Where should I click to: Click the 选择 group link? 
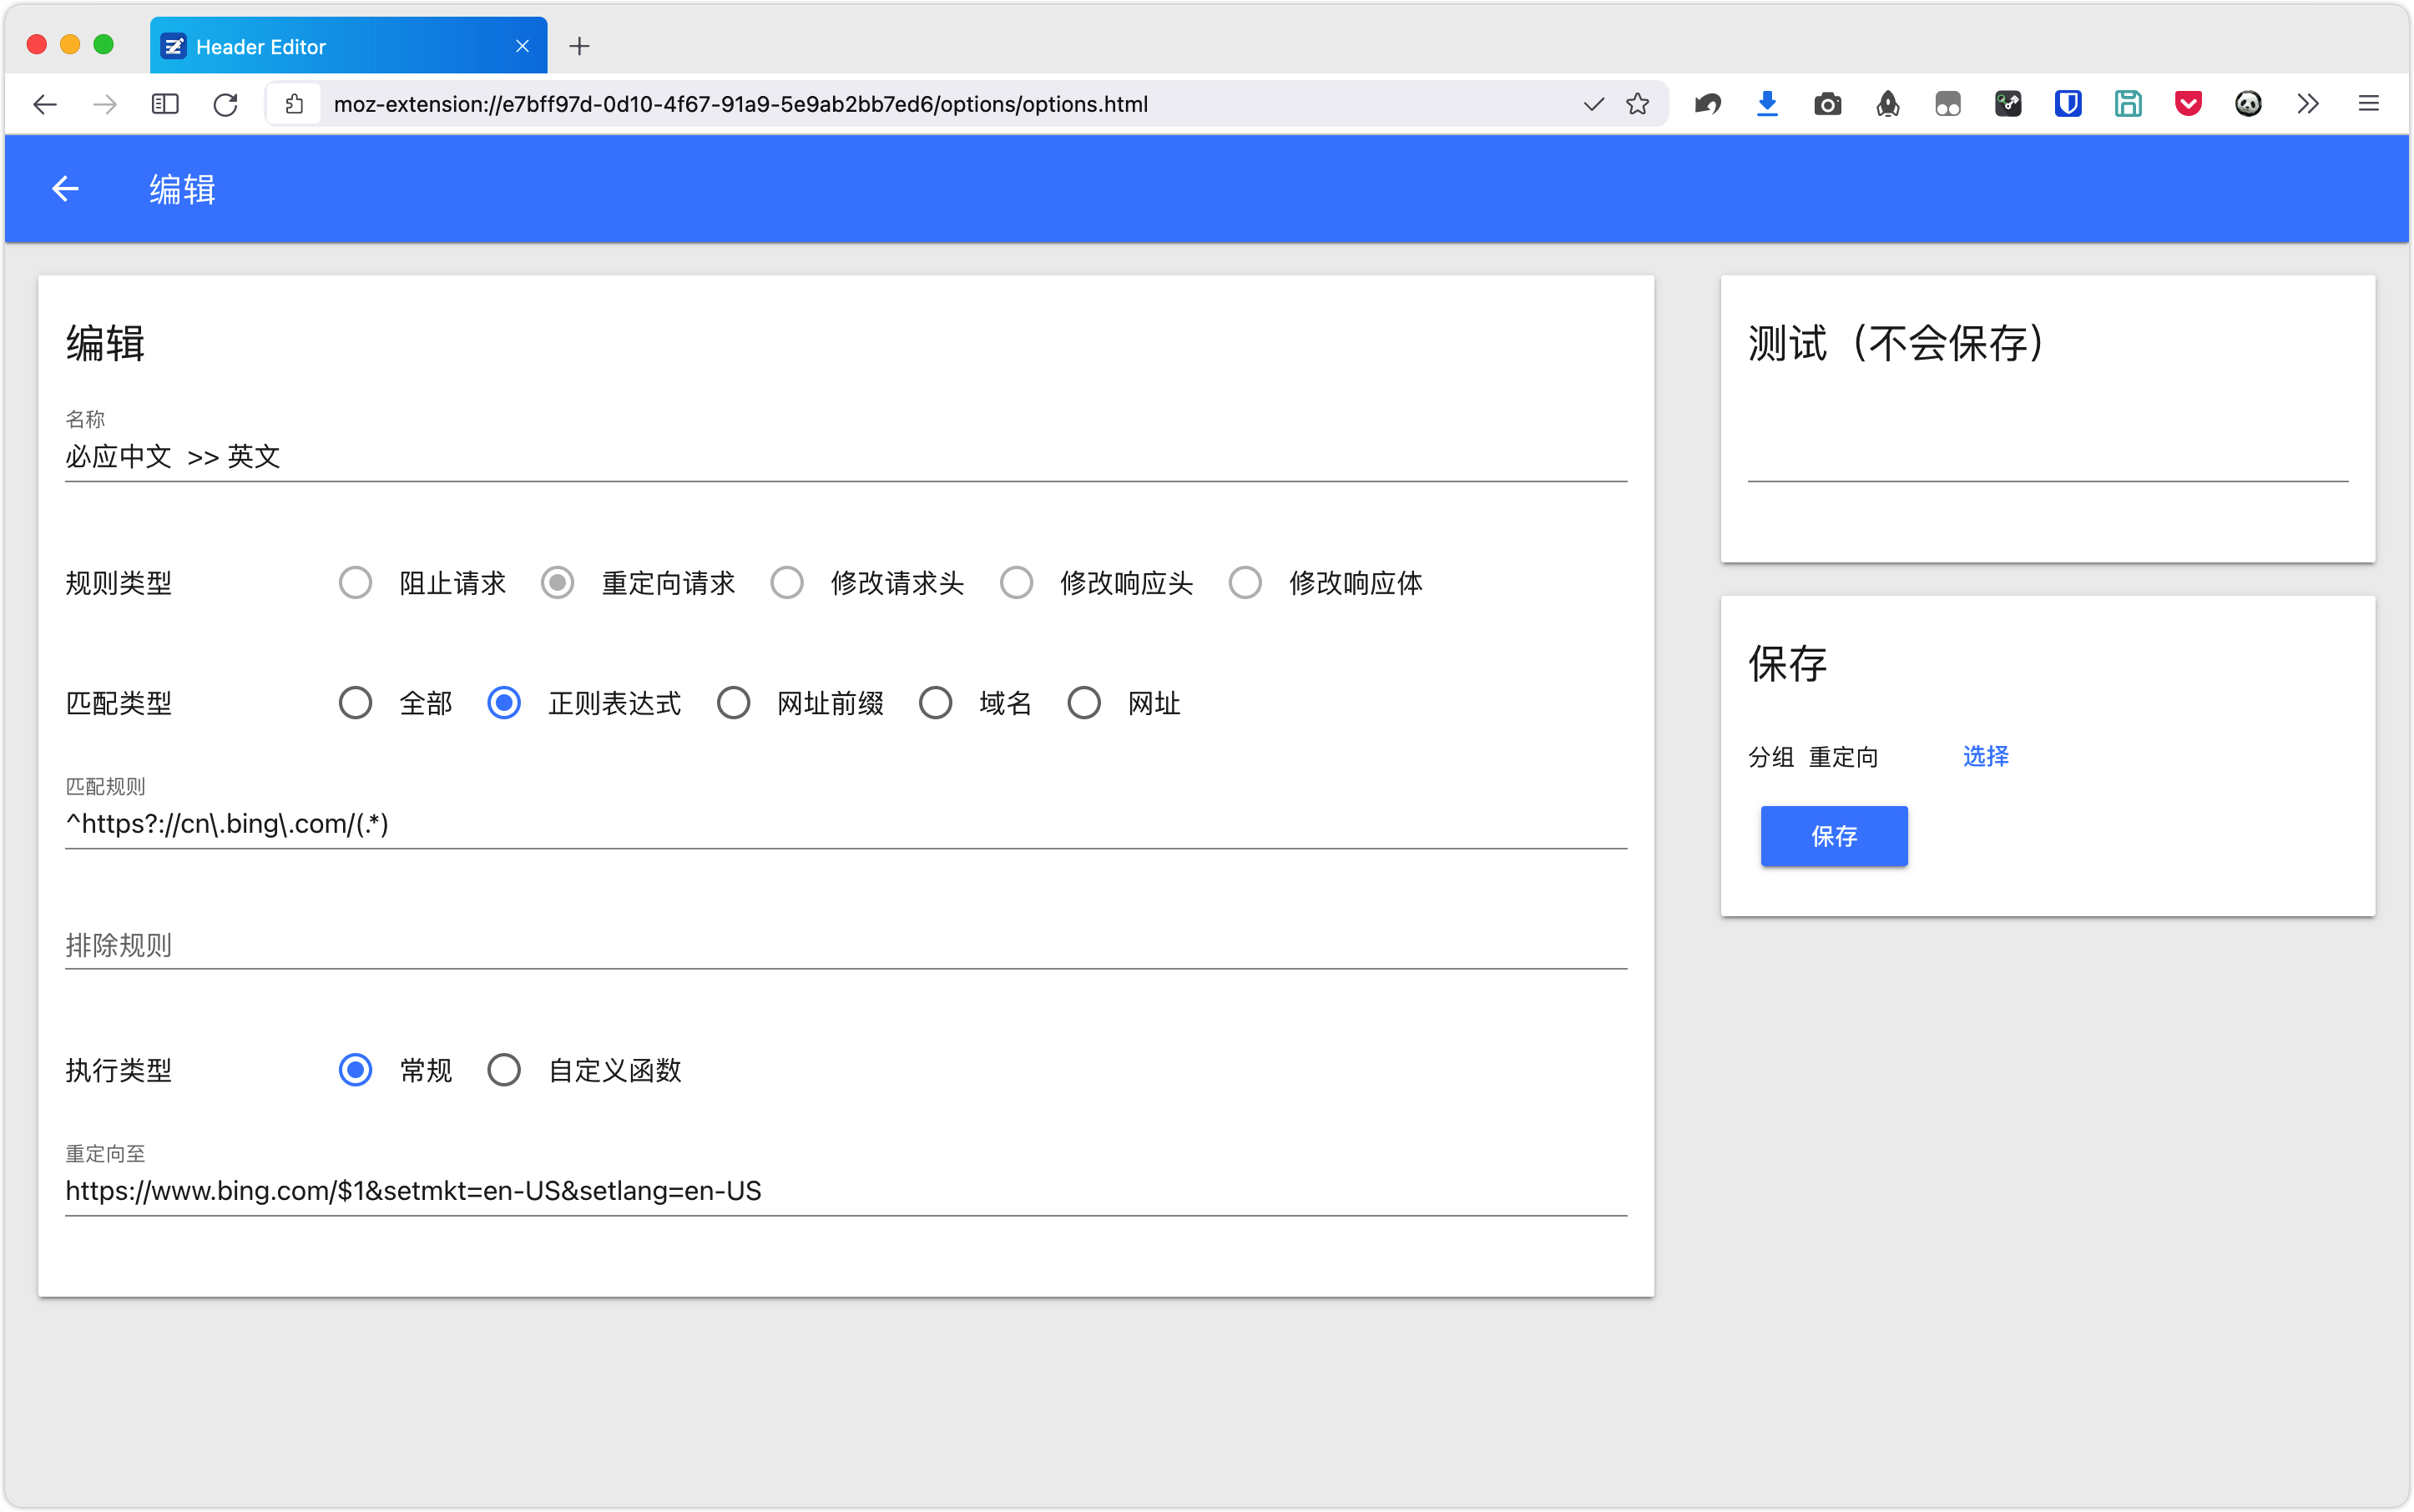pos(1985,756)
